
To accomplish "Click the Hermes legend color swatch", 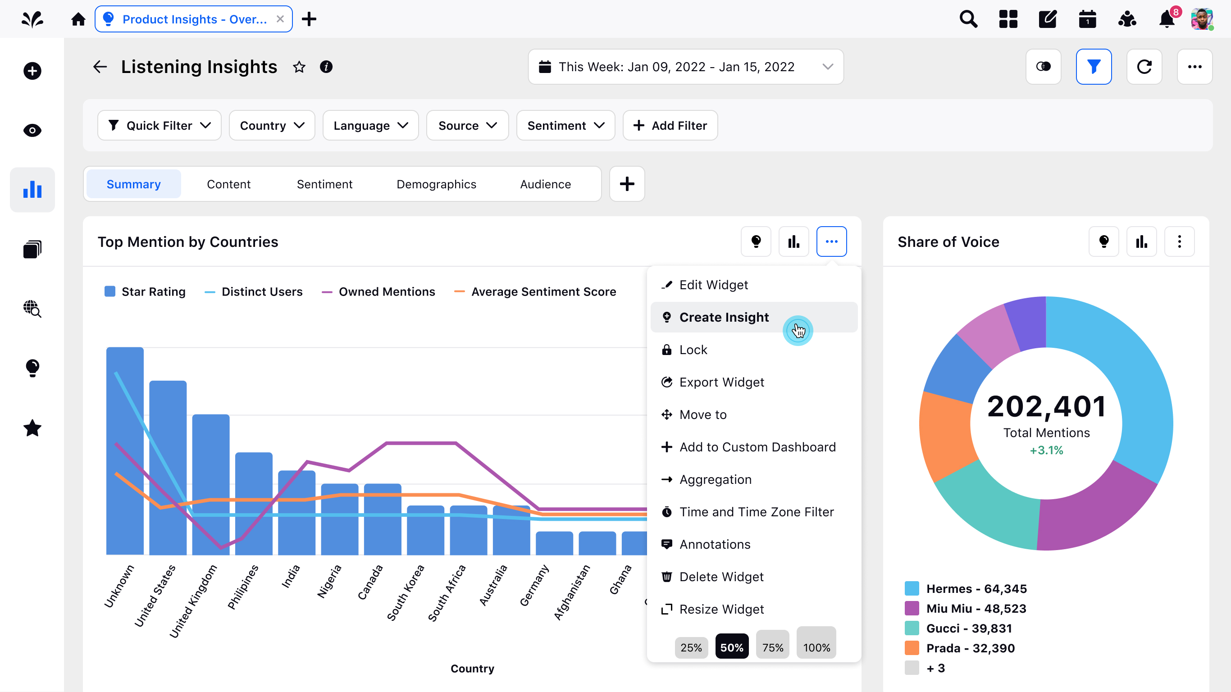I will coord(912,588).
